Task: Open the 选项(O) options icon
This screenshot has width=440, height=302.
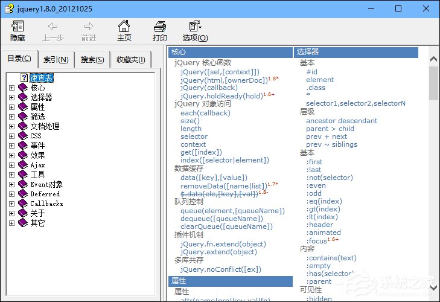Action: [195, 26]
